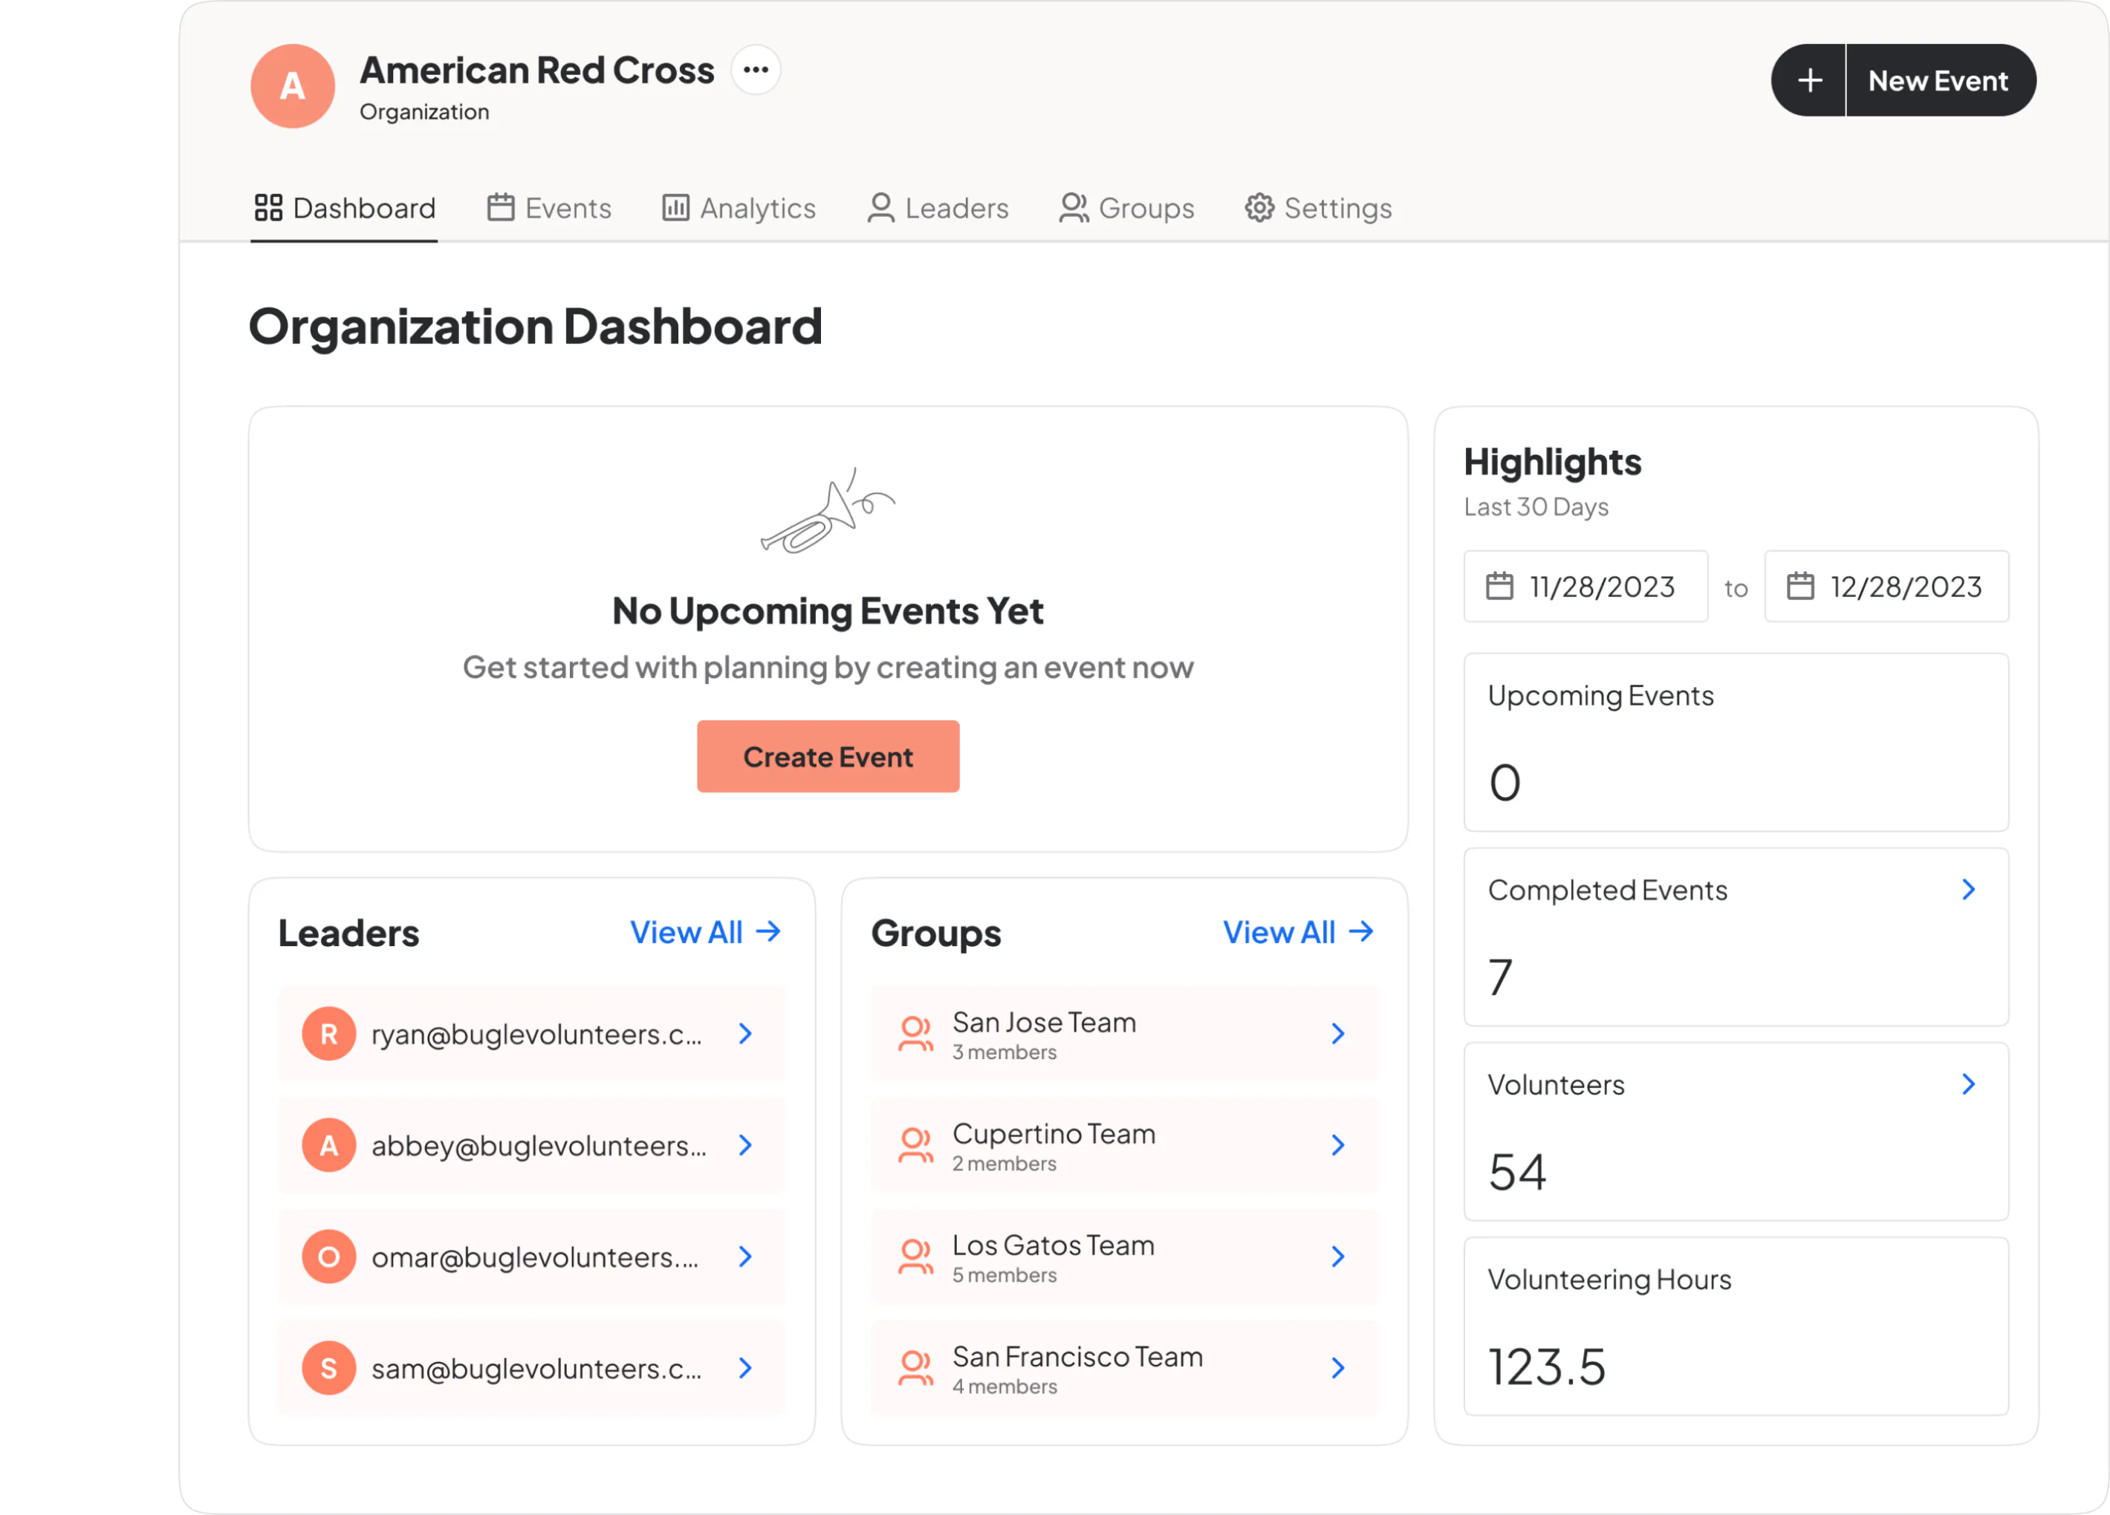Click the plus icon beside New Event

(1810, 81)
